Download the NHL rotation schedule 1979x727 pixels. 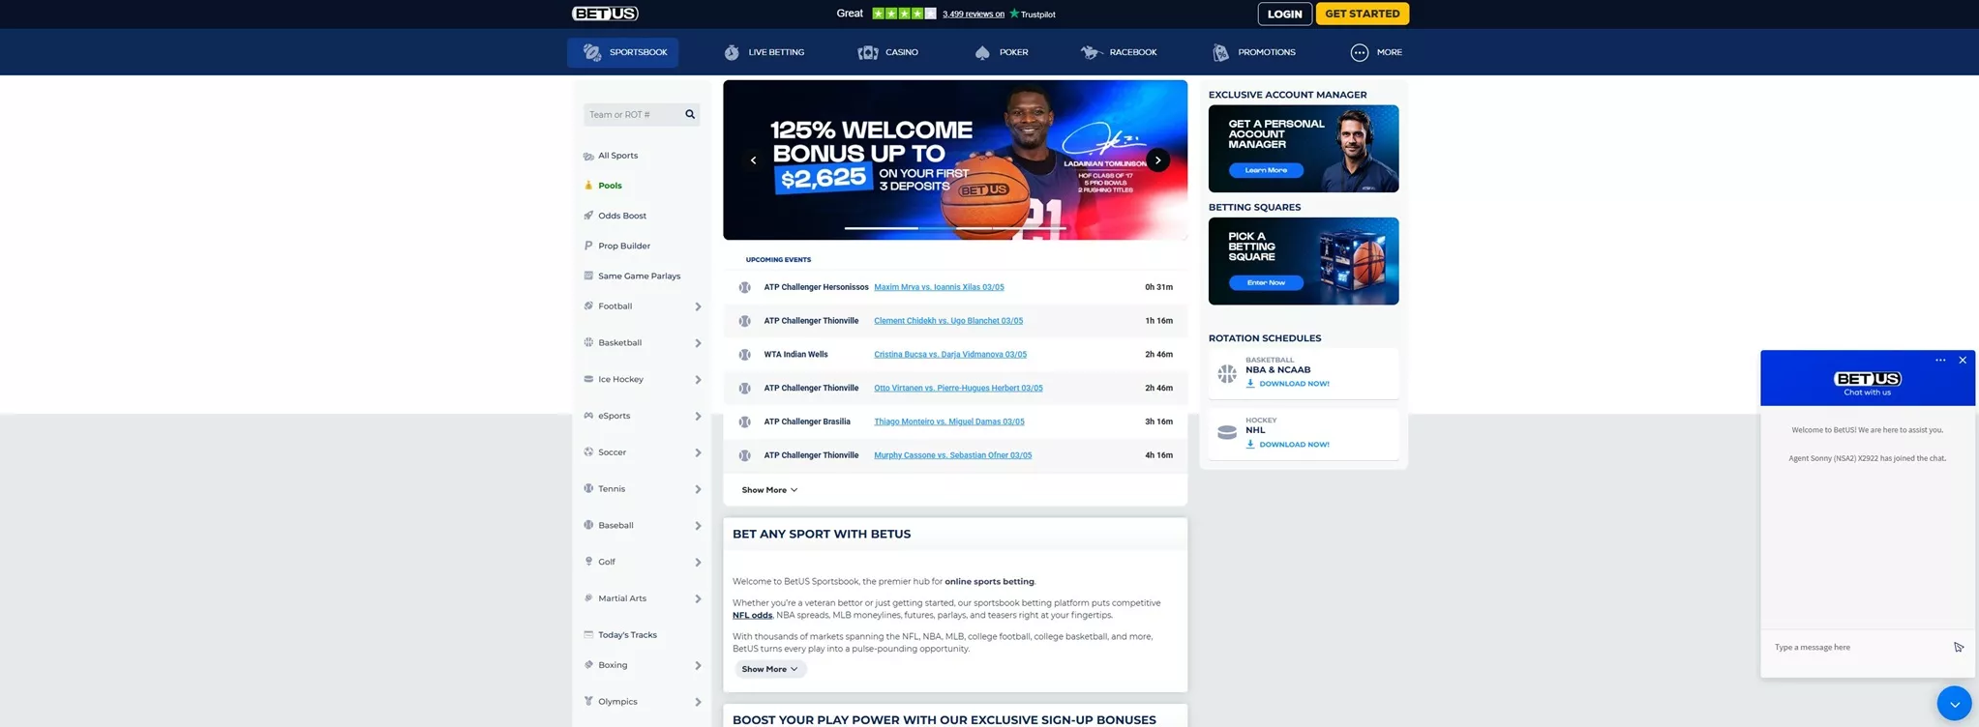point(1288,445)
